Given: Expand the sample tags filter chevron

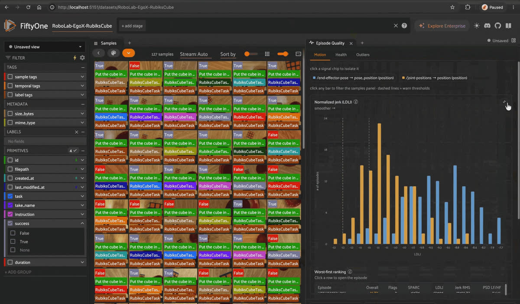Looking at the screenshot, I should [x=82, y=77].
